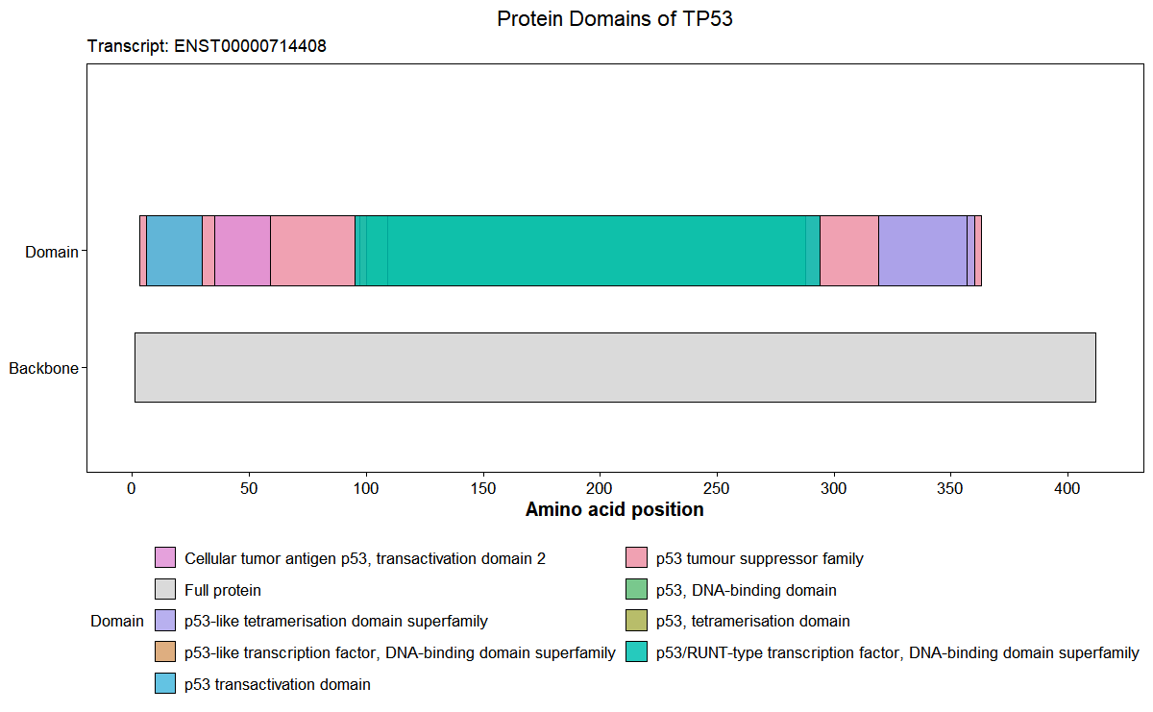Screen dimensions: 1153x712
Task: Select the grey Backbone bar
Action: point(615,367)
